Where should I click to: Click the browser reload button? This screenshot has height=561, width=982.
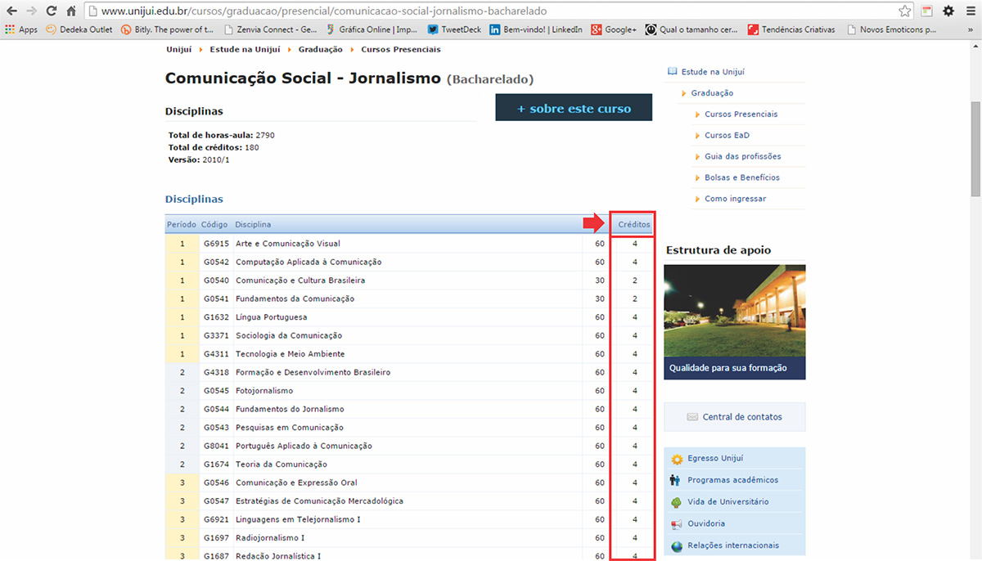click(x=51, y=11)
